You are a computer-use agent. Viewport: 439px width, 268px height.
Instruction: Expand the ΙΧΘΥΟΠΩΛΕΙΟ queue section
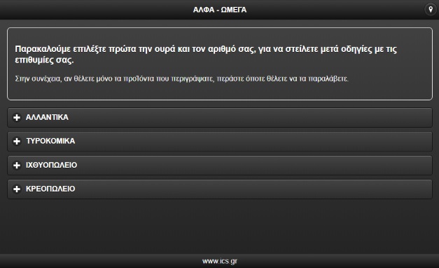pos(220,166)
